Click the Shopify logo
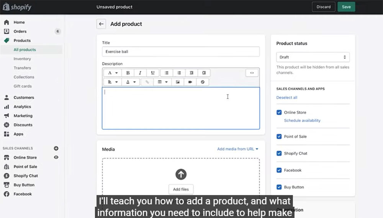Viewport: 383px width, 218px height. [17, 7]
